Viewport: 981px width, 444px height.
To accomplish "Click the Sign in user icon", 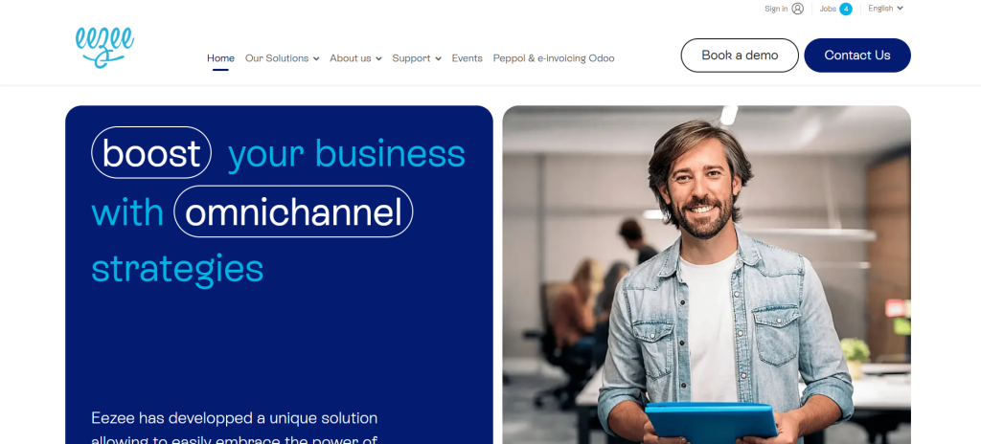I will tap(797, 9).
